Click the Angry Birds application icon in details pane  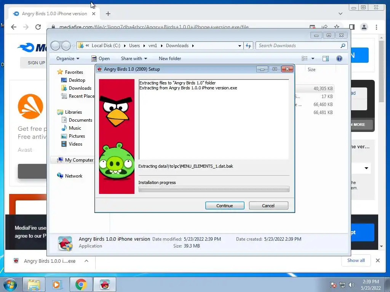tap(65, 243)
